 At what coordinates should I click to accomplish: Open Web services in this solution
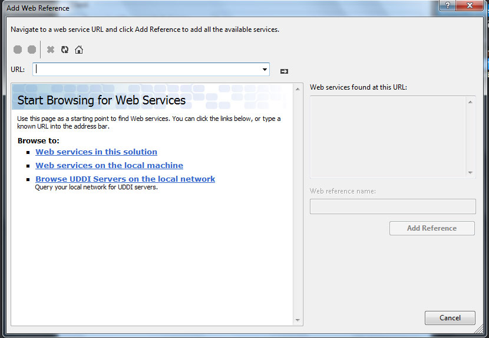tap(96, 152)
